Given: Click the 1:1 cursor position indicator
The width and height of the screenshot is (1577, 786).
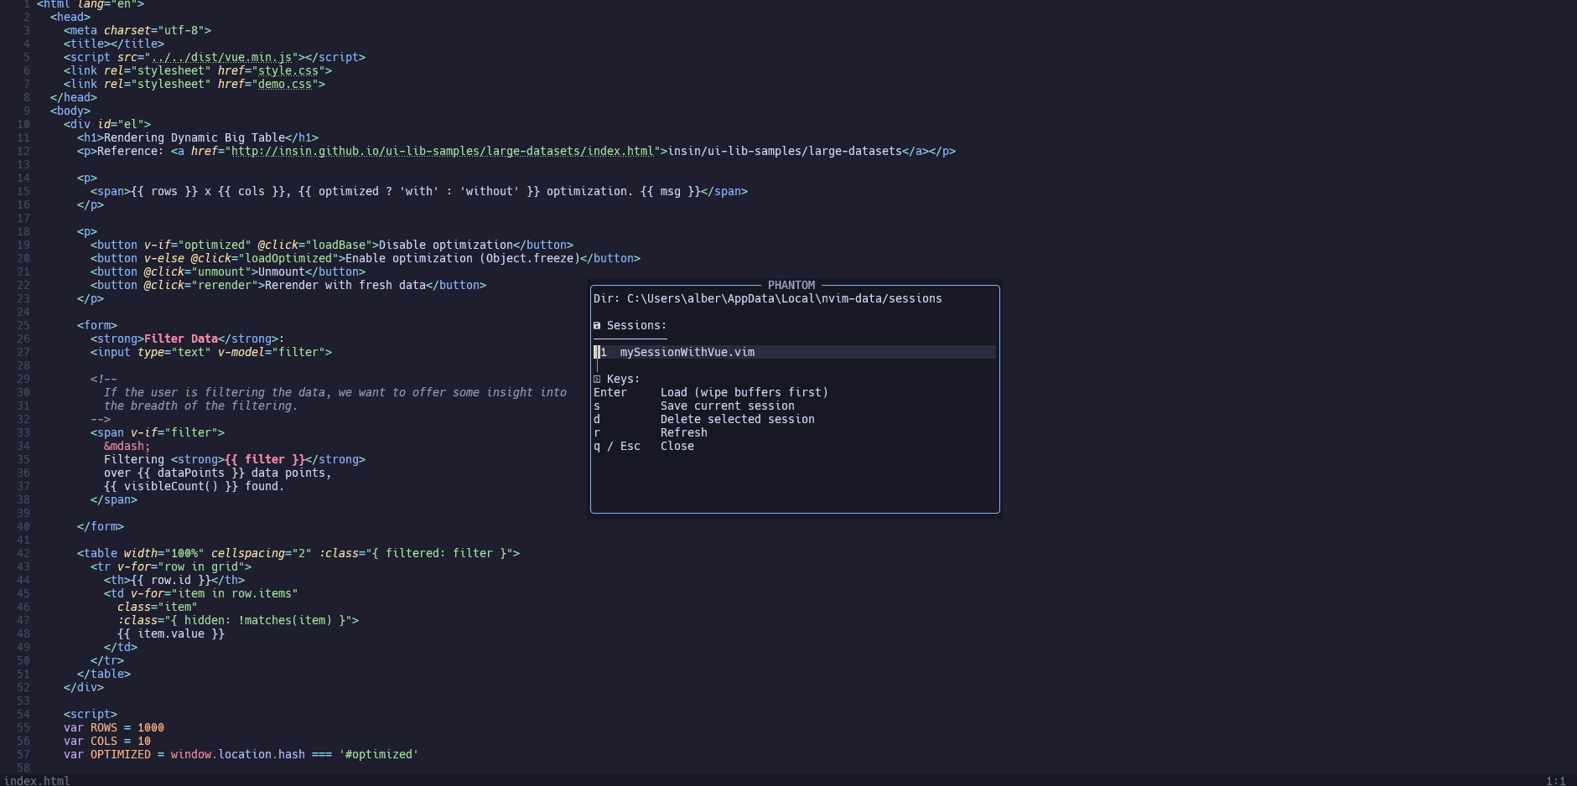Looking at the screenshot, I should pos(1555,780).
